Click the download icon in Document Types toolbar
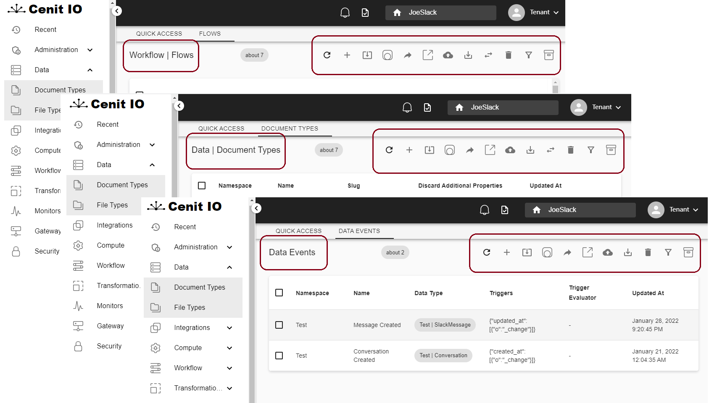 (x=530, y=150)
